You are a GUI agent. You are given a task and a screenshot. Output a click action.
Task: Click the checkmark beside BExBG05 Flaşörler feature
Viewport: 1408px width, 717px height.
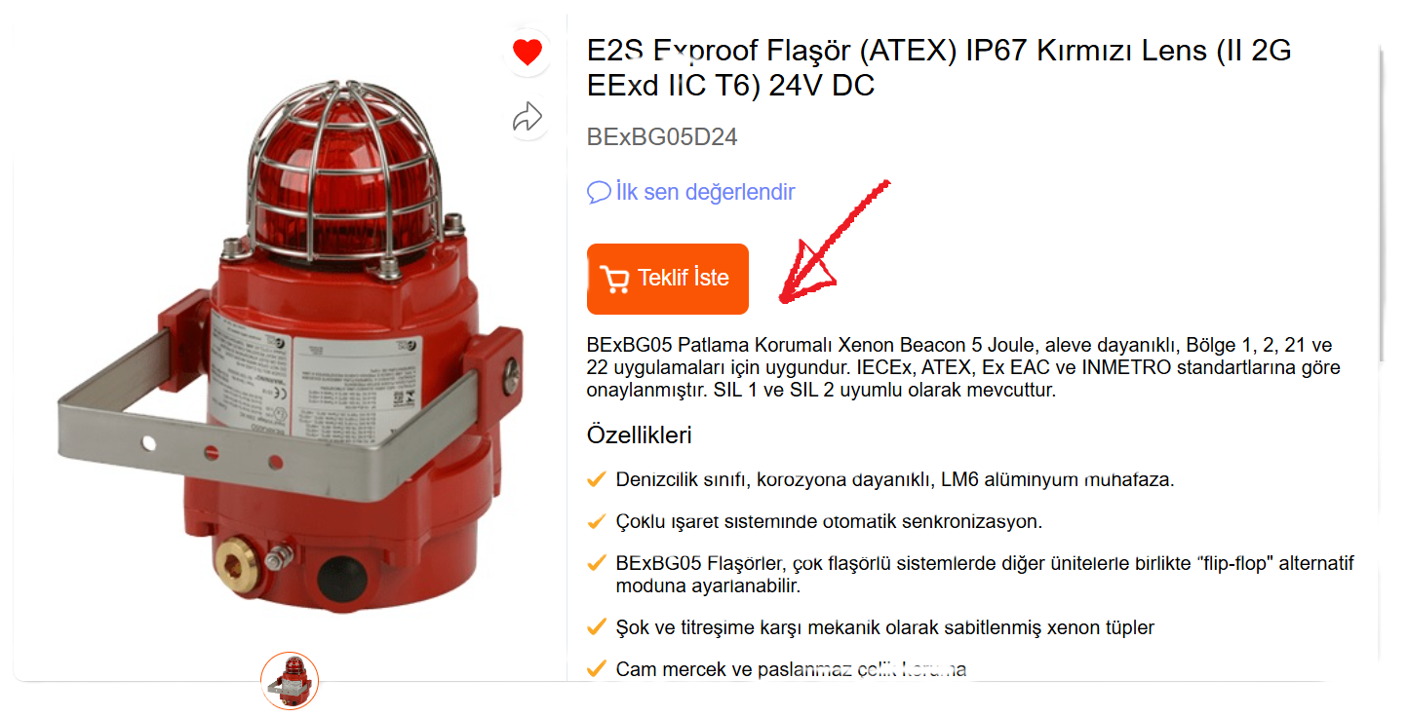(596, 564)
